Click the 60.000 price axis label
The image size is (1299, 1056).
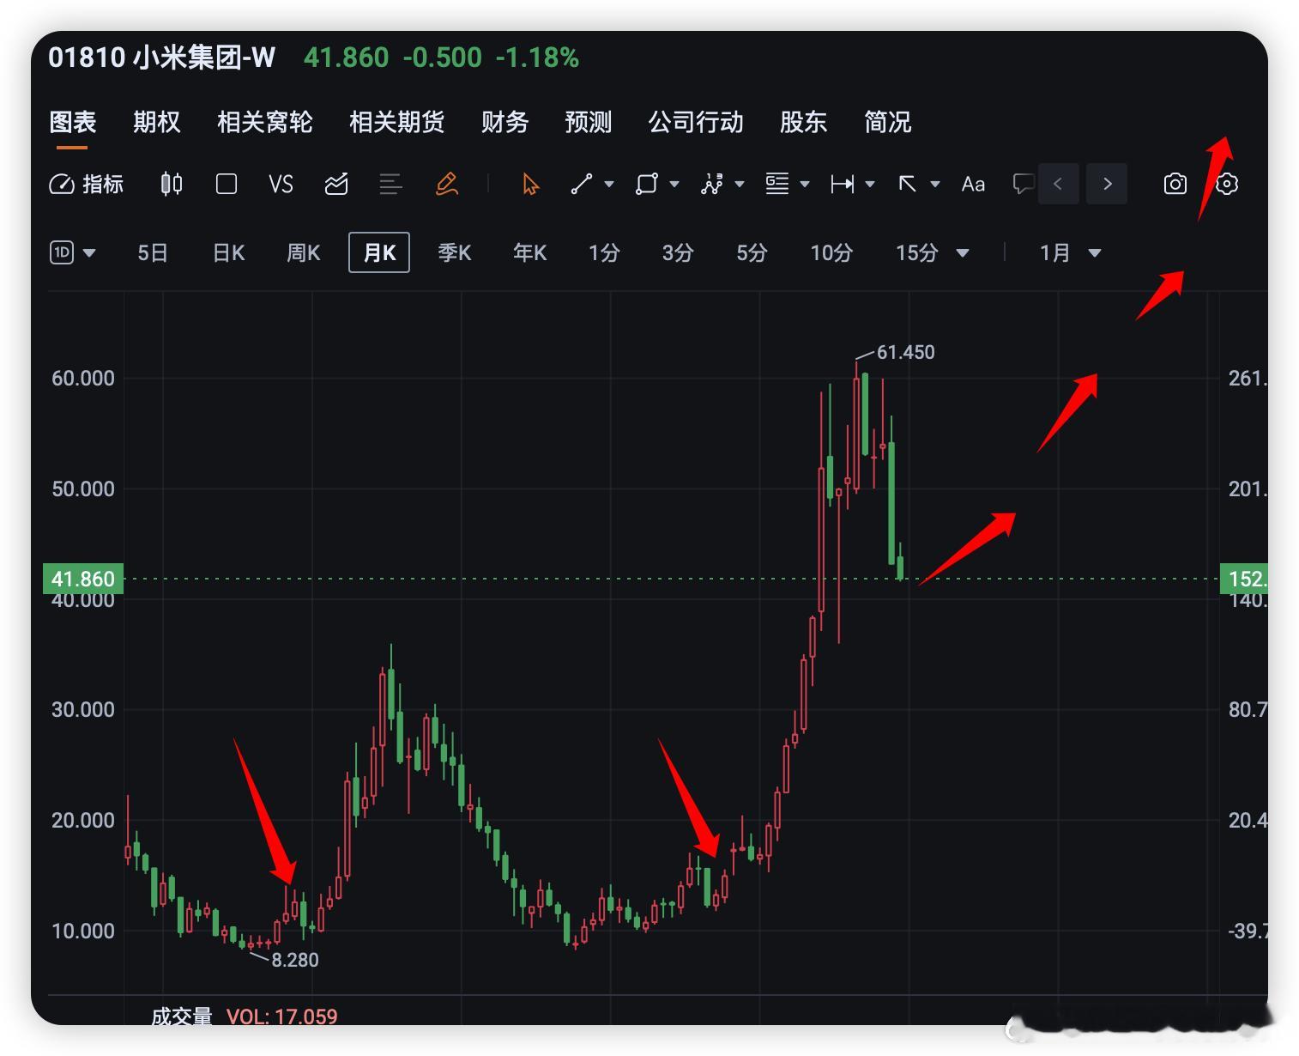[x=83, y=379]
